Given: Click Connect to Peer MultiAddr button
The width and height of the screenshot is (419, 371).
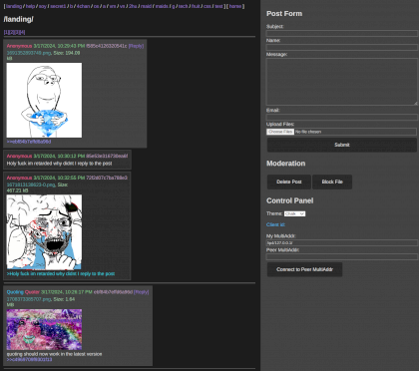Looking at the screenshot, I should pyautogui.click(x=304, y=269).
